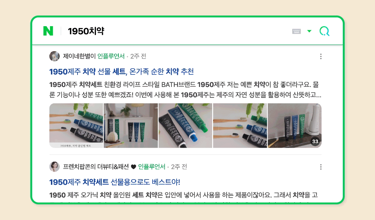This screenshot has width=375, height=220.
Task: Click 인플루언서 label next to 제이네한별이
Action: tap(111, 56)
